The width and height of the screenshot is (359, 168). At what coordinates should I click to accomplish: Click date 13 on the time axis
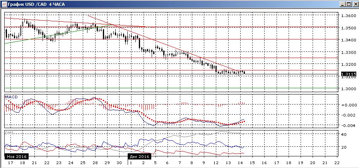(228, 163)
